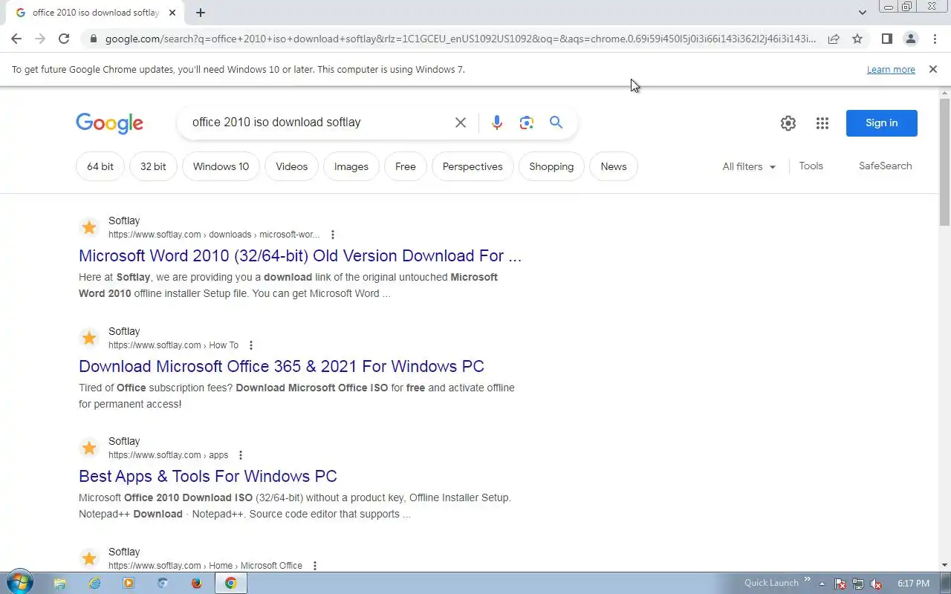Click the scrollbar down arrow
This screenshot has height=594, width=951.
(944, 565)
